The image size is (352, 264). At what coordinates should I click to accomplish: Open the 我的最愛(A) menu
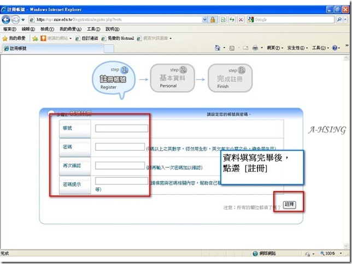pos(71,29)
